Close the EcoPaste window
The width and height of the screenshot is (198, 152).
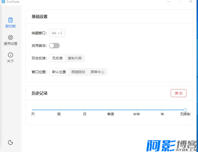coord(191,2)
